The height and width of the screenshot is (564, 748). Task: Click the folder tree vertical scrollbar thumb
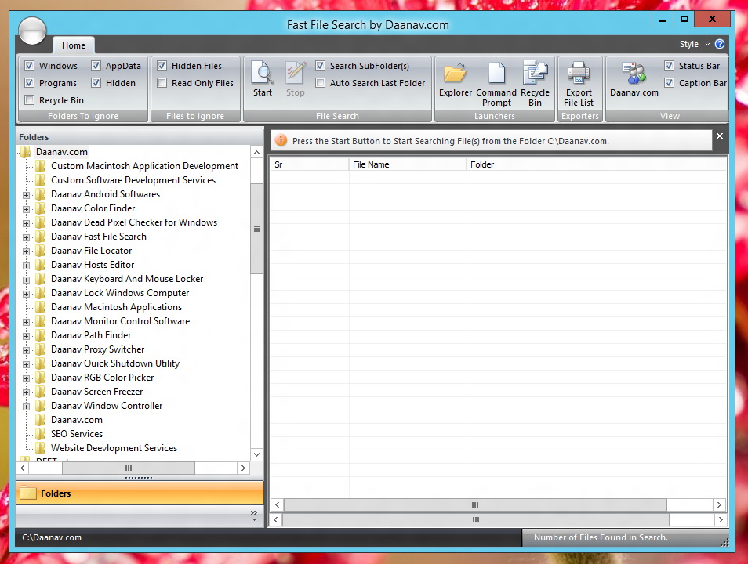(256, 229)
